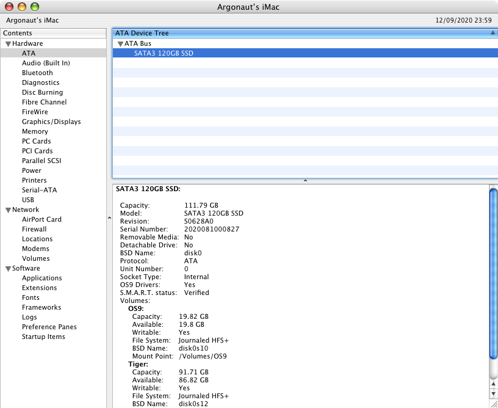Select PCI Cards in the sidebar
The image size is (498, 408).
tap(37, 151)
